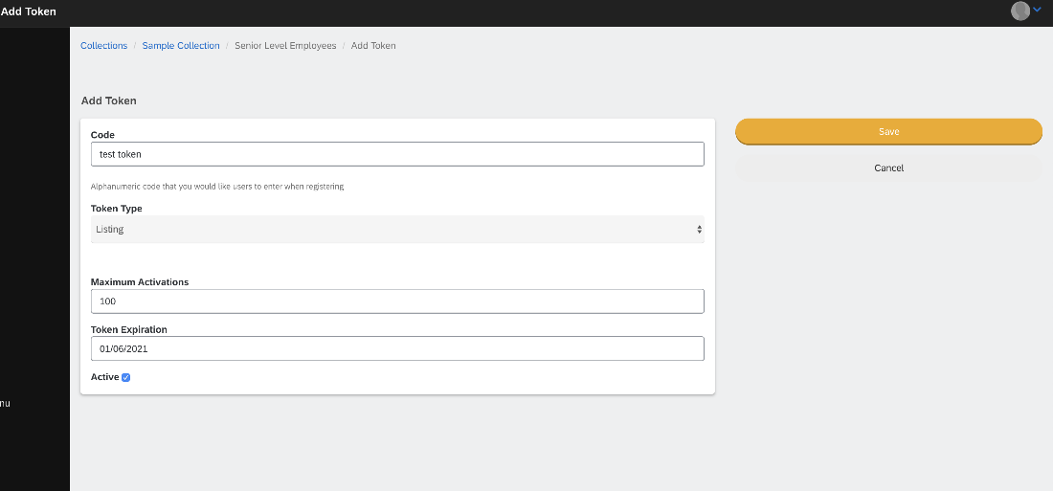Uncheck the Active checkbox
This screenshot has height=491, width=1053.
tap(125, 377)
